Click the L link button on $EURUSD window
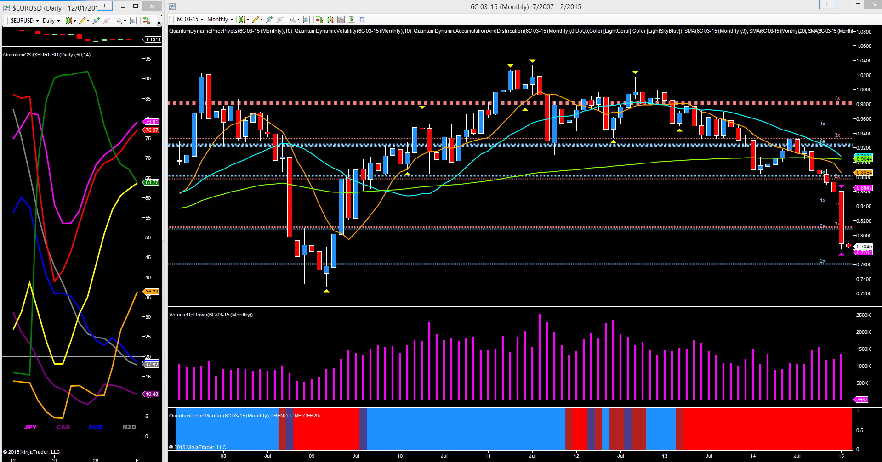Image resolution: width=882 pixels, height=462 pixels. tap(105, 6)
